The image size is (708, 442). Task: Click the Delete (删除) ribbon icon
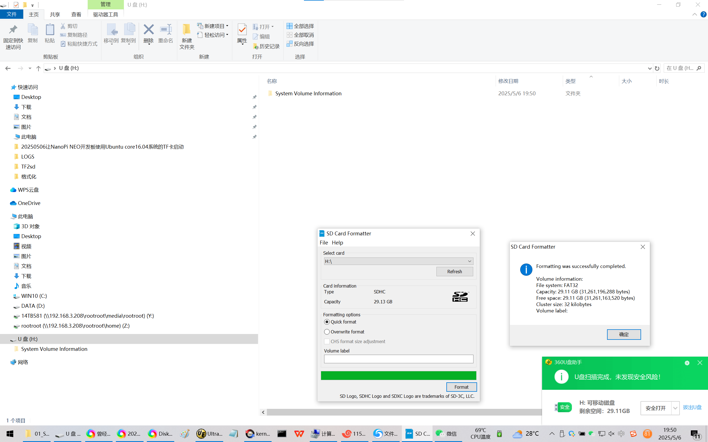(x=148, y=30)
